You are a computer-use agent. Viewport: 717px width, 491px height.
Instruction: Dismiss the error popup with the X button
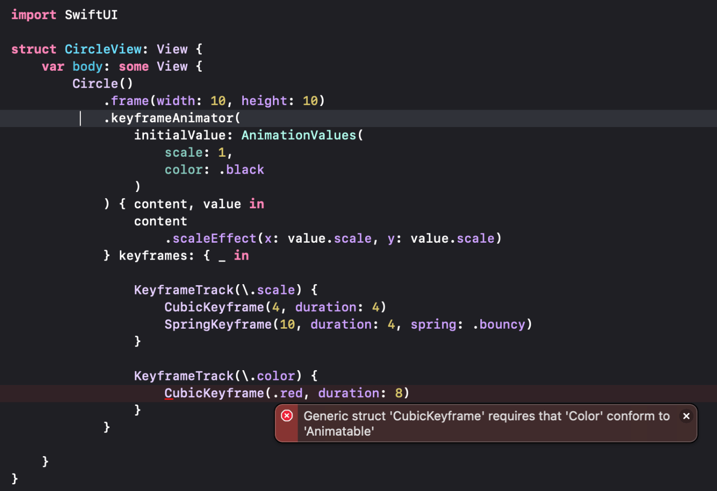(686, 416)
